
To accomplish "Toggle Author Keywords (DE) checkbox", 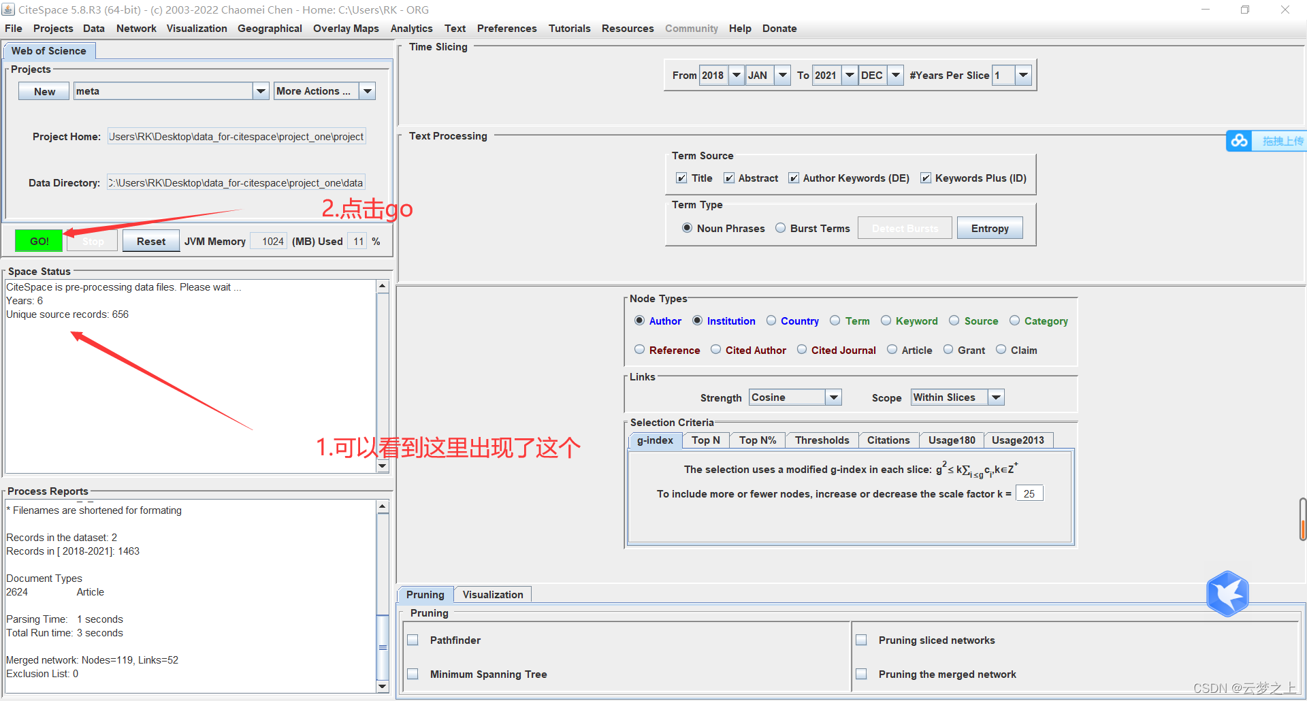I will [794, 178].
